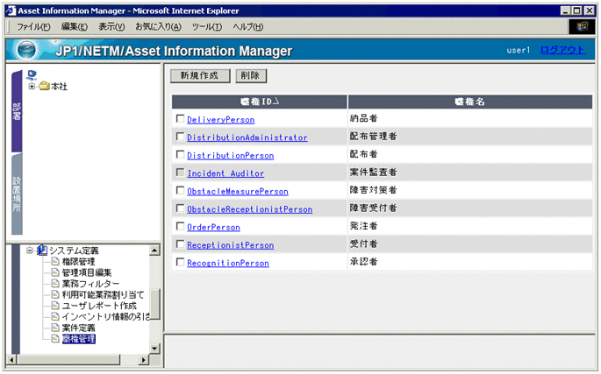Open the お気に入り(A) menu
601x374 pixels.
tap(158, 27)
